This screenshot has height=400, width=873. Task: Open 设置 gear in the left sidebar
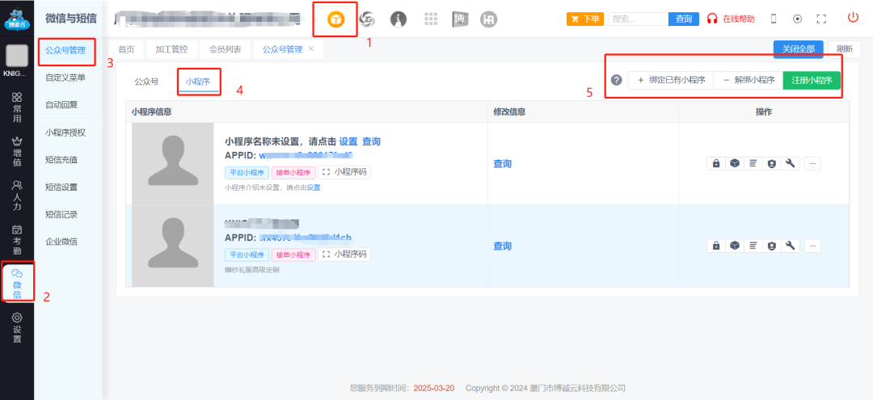(17, 327)
